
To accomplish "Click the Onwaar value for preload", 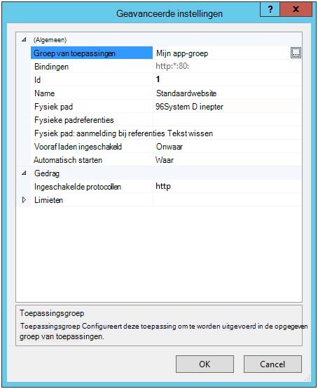I will [x=170, y=147].
